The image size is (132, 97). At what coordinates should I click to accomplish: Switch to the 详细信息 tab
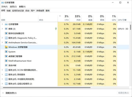[40, 11]
